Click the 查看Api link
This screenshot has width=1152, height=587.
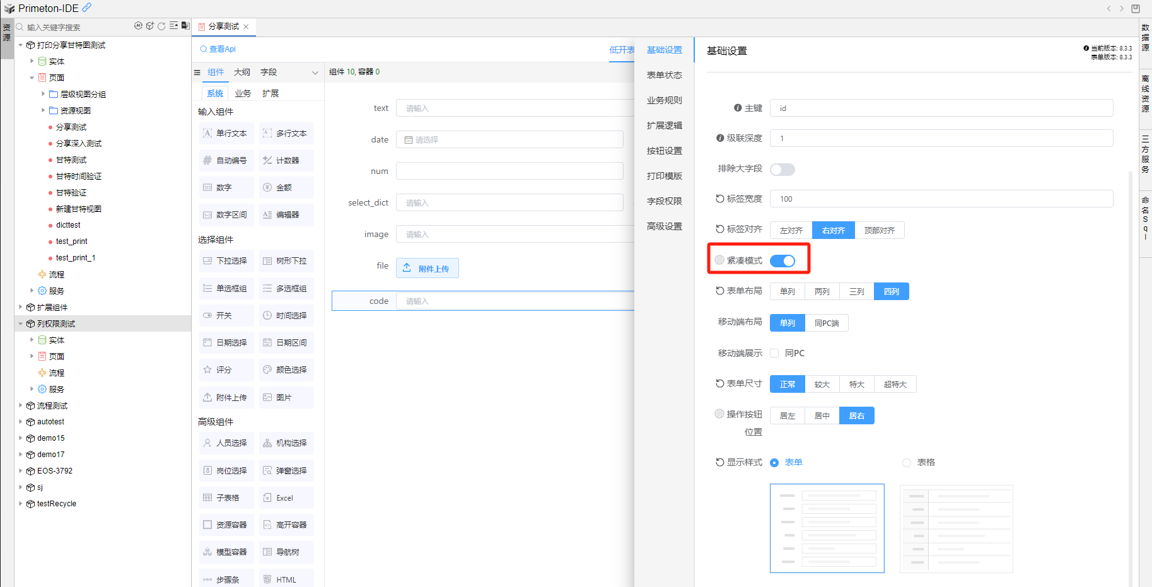click(x=218, y=49)
